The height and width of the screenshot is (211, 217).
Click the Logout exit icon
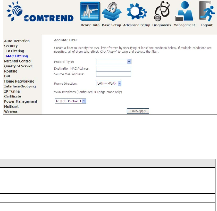coord(207,11)
